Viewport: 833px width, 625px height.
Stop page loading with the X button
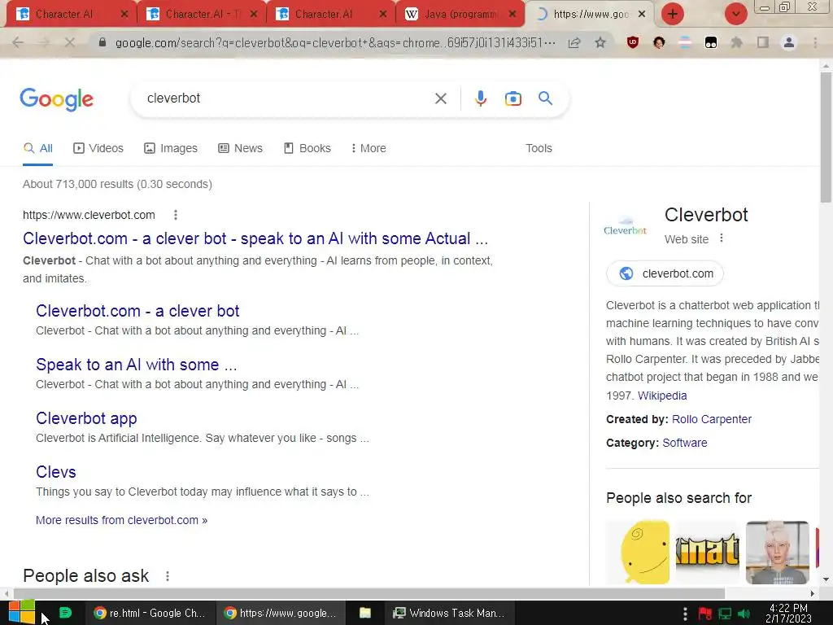coord(70,42)
